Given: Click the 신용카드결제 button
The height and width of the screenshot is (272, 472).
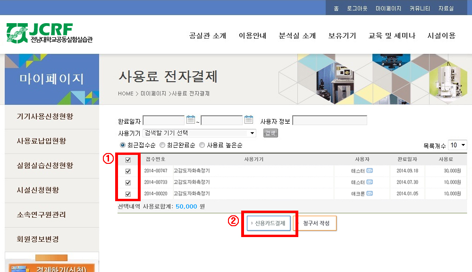Looking at the screenshot, I should pos(268,223).
